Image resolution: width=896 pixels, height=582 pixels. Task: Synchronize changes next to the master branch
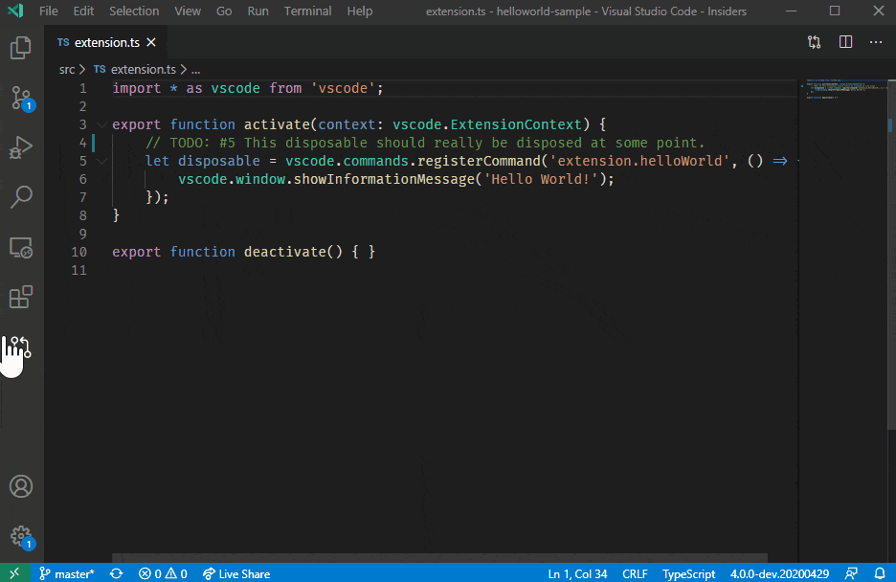[x=115, y=572]
